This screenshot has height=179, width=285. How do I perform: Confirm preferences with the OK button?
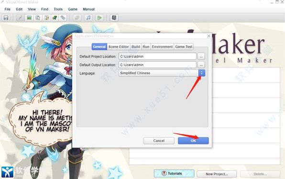point(193,141)
